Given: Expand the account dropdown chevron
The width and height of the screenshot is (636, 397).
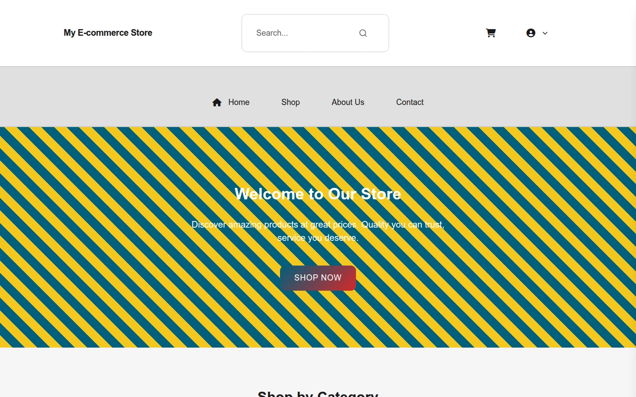Looking at the screenshot, I should point(545,33).
